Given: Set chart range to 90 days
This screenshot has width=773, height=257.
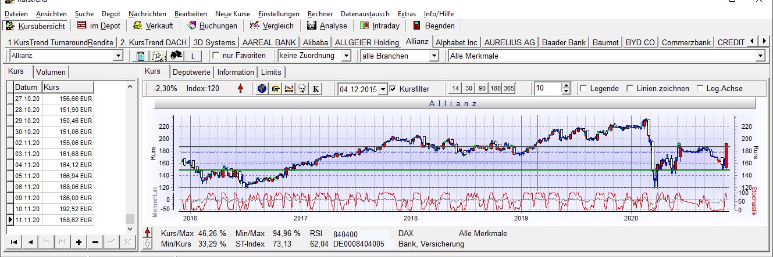Looking at the screenshot, I should [482, 89].
